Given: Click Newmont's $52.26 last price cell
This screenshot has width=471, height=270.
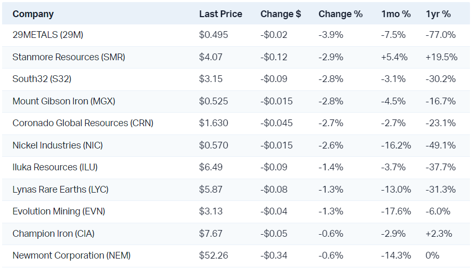Looking at the screenshot, I should 213,255.
